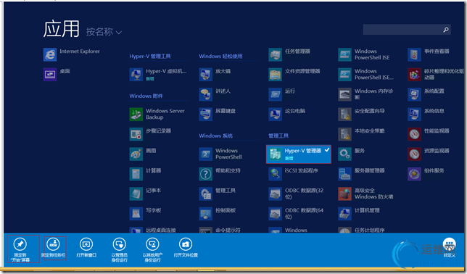467x274 pixels.
Task: Expand the 按名称 sort dropdown
Action: pos(104,32)
